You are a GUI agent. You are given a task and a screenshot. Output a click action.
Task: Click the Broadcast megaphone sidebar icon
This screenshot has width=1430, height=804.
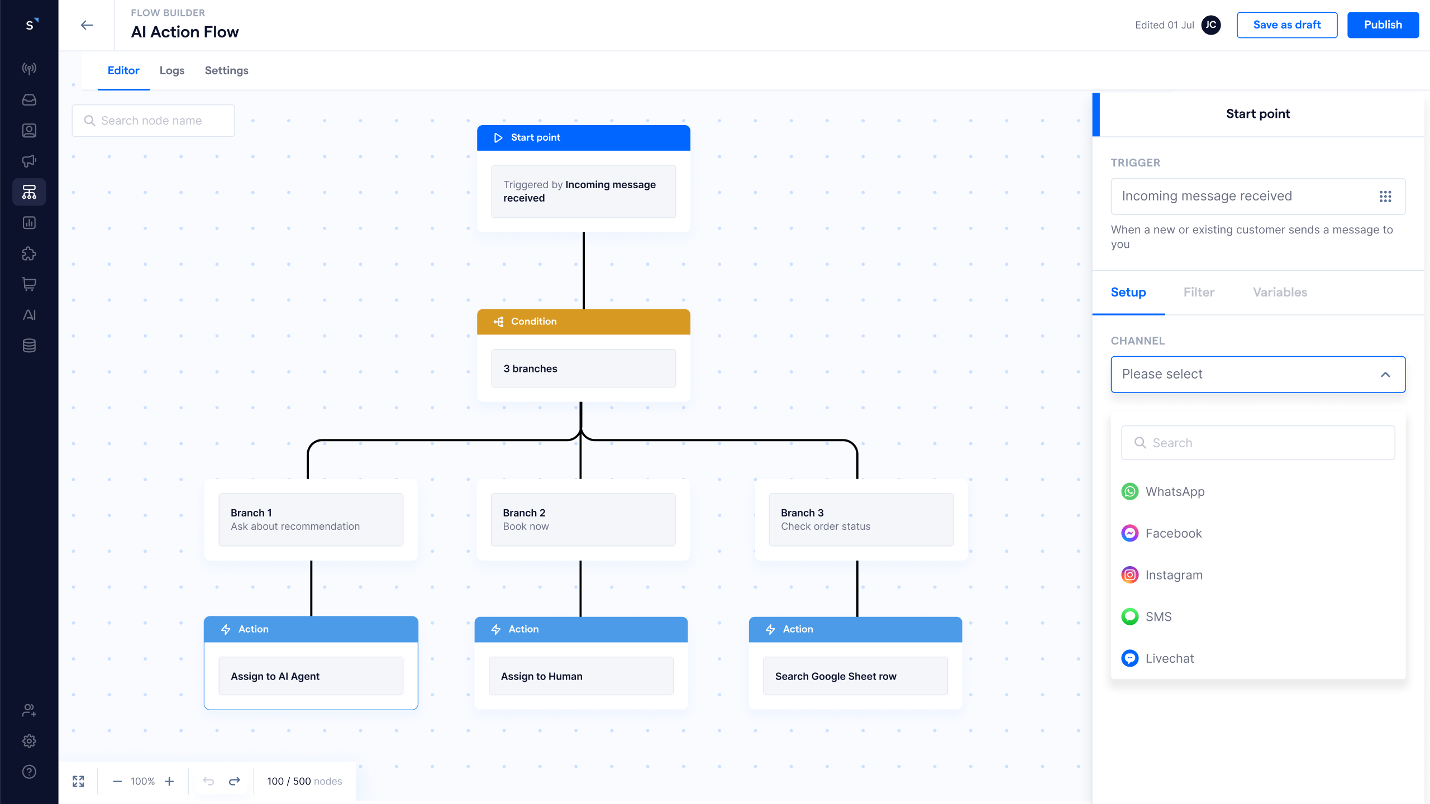pyautogui.click(x=29, y=161)
